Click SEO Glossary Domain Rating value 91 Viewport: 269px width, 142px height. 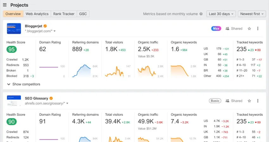click(x=42, y=121)
